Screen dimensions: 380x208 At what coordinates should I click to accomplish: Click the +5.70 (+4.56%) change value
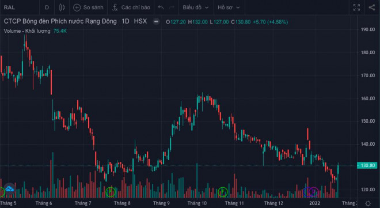click(x=270, y=22)
